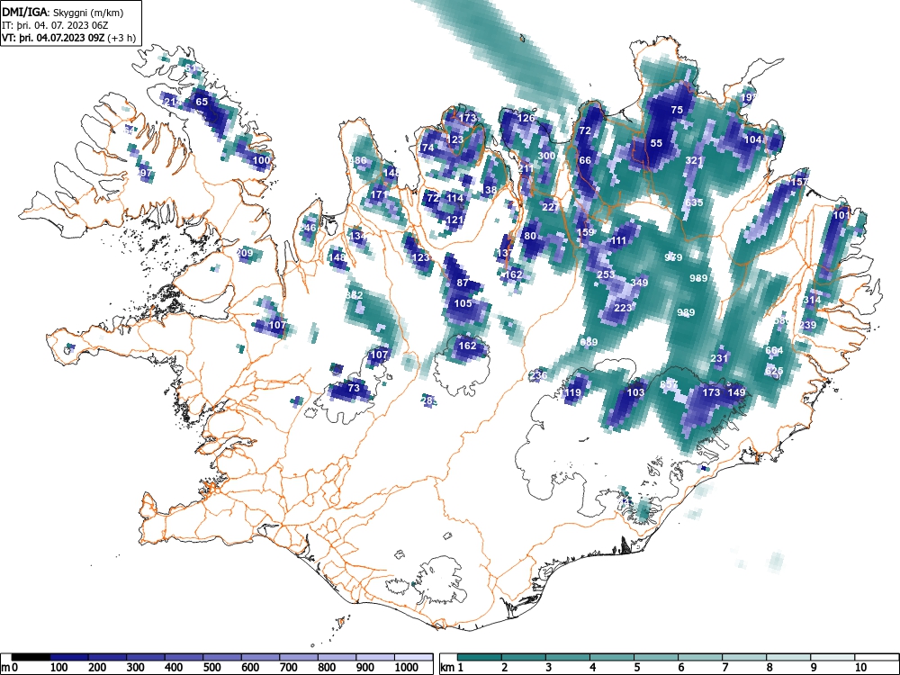Screen dimensions: 900x675
Task: Click the dark navy 100–200 m legend swatch
Action: click(69, 657)
